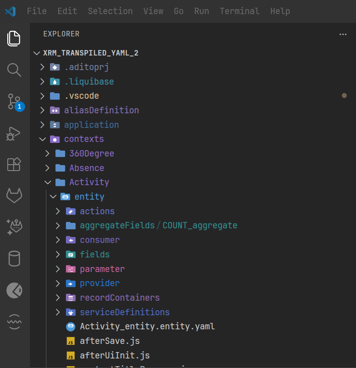Click the consumer folder arrow icon
The image size is (356, 368).
click(x=70, y=240)
